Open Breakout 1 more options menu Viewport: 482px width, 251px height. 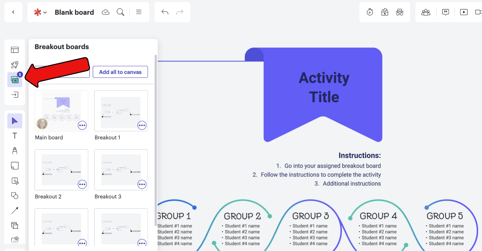(142, 125)
